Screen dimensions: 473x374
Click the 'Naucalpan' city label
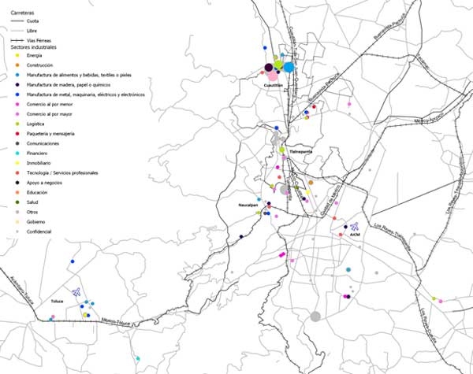[248, 206]
